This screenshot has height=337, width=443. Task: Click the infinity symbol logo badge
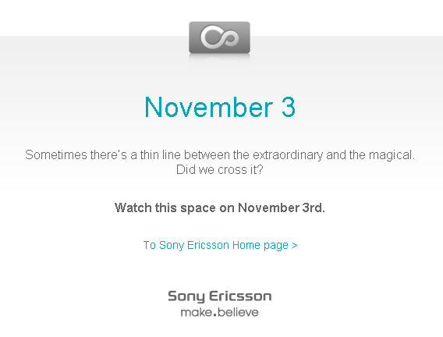pos(219,37)
